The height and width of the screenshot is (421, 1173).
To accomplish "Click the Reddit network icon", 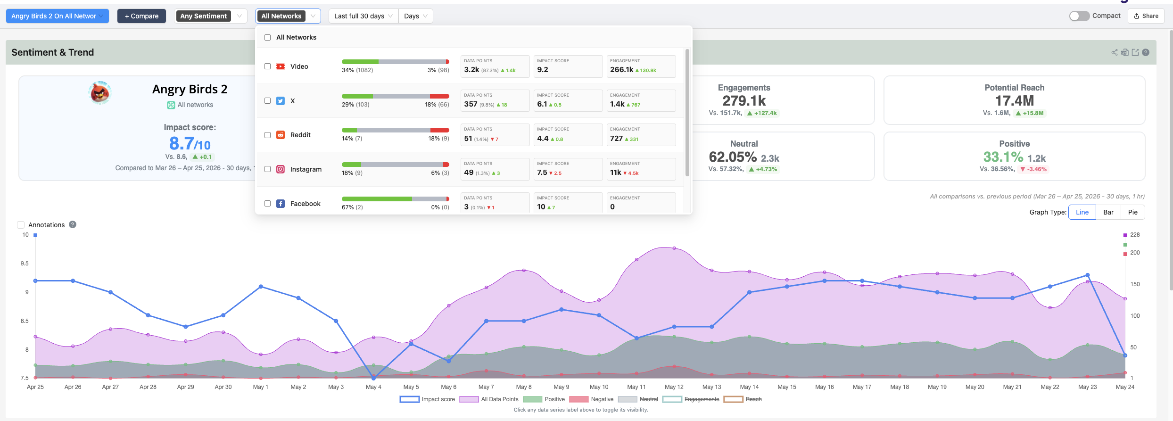I will tap(281, 135).
